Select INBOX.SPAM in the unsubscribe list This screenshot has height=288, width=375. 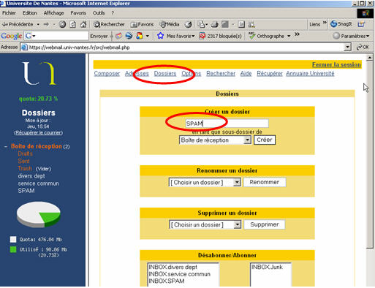click(x=167, y=281)
